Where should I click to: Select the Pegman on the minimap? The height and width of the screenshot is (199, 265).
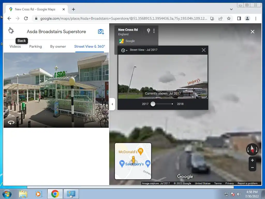coord(133,160)
